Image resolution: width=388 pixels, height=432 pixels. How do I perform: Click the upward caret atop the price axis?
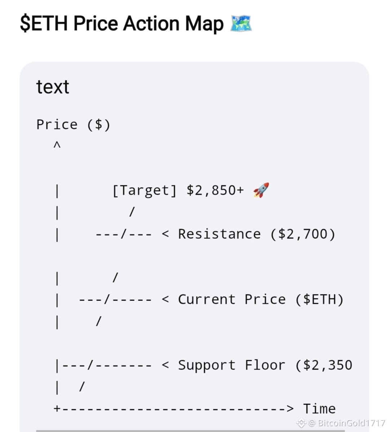pos(57,144)
